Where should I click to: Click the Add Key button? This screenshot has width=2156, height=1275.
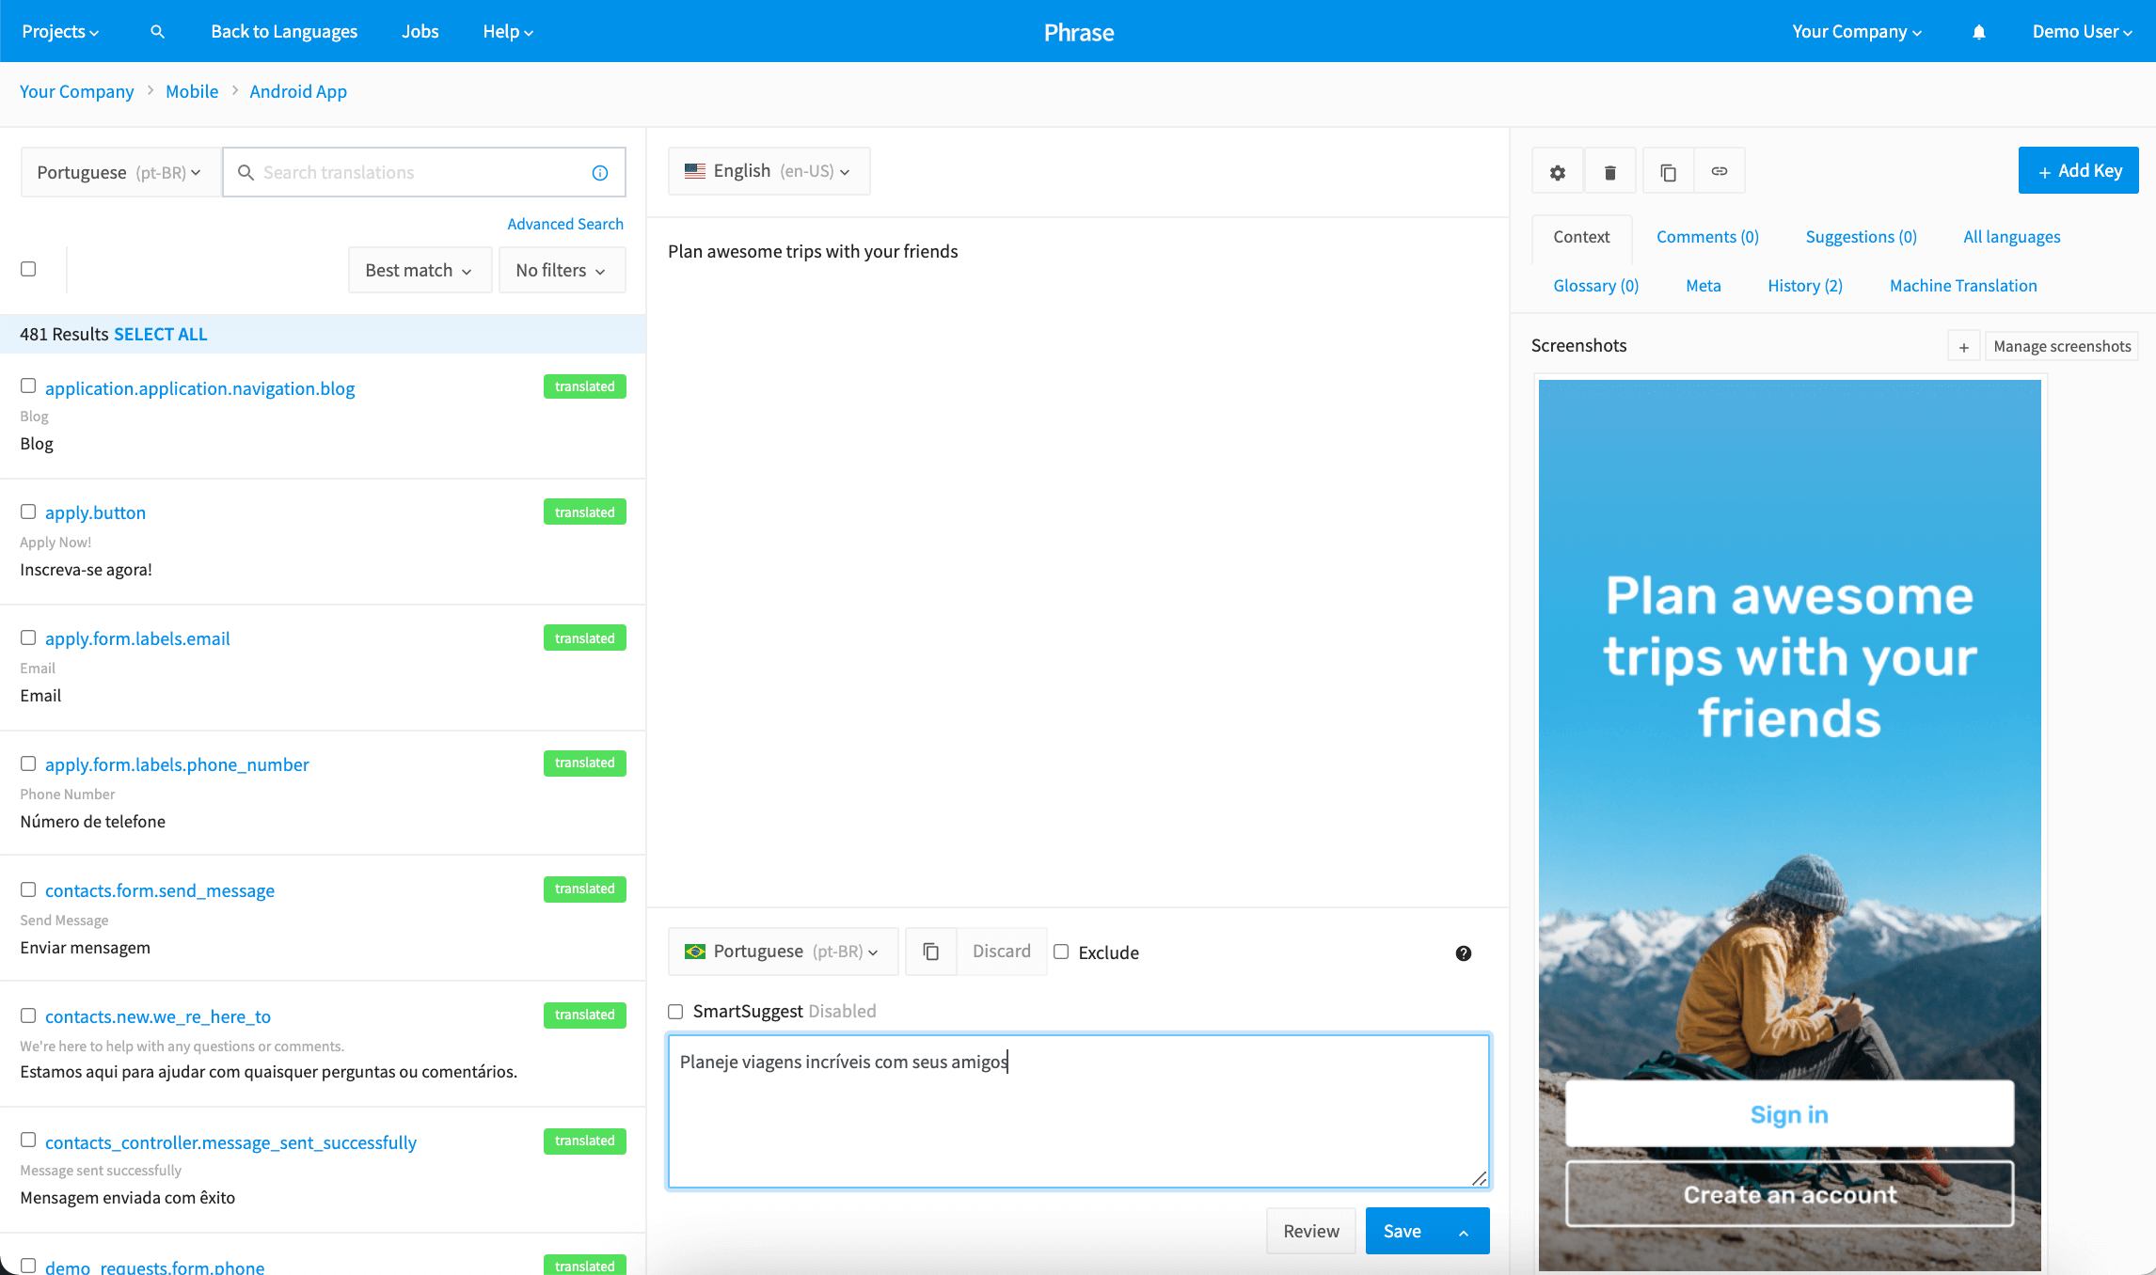(2078, 170)
